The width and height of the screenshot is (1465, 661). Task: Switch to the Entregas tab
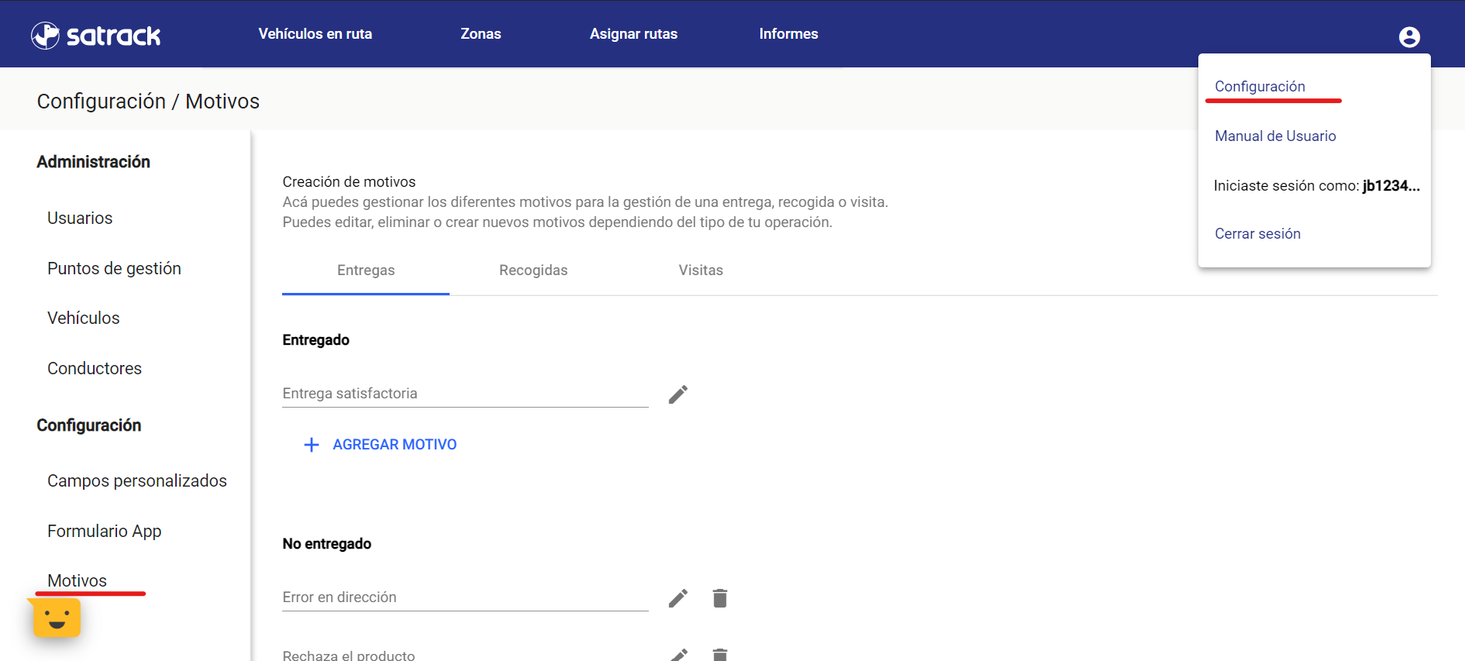366,270
